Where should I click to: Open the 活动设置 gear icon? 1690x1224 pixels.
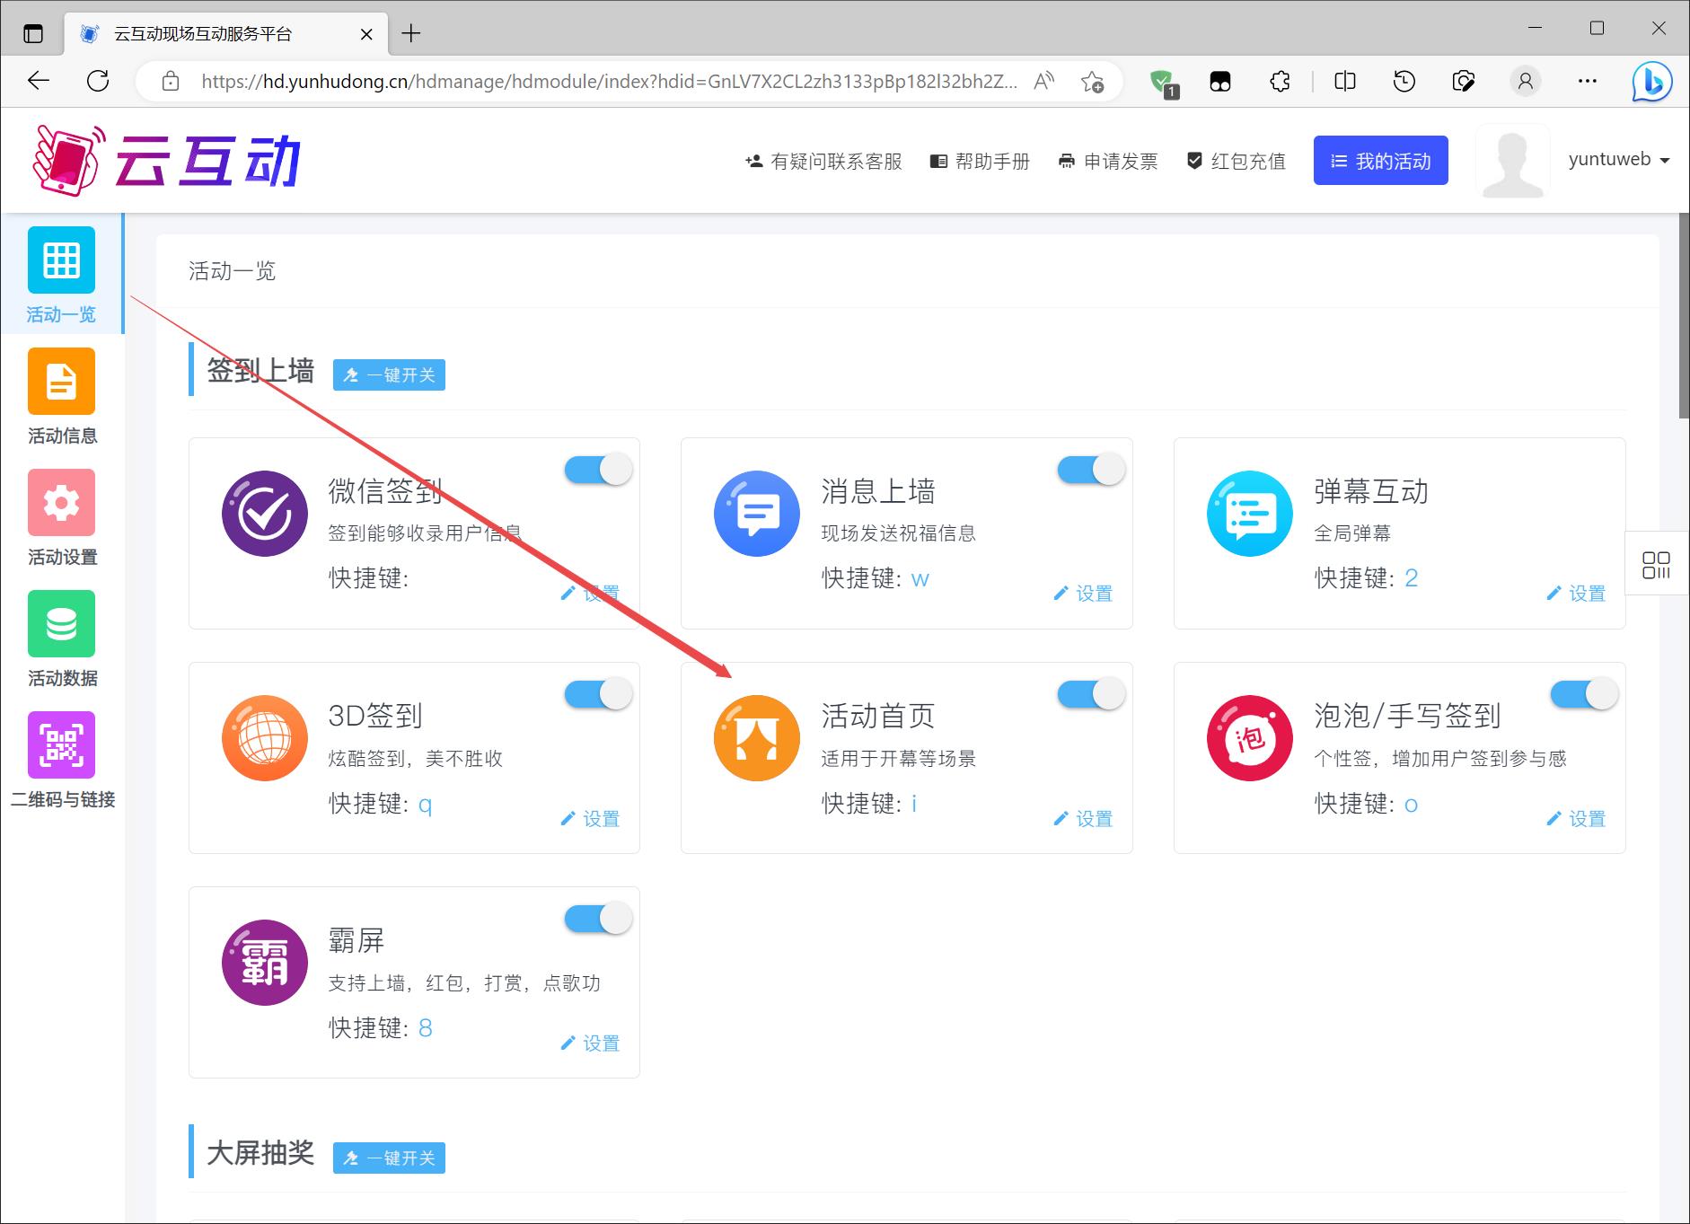(61, 502)
